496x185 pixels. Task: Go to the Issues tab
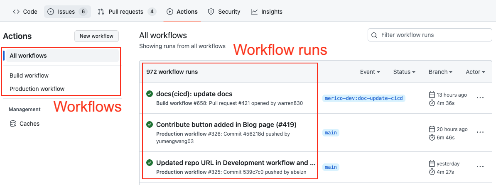66,12
